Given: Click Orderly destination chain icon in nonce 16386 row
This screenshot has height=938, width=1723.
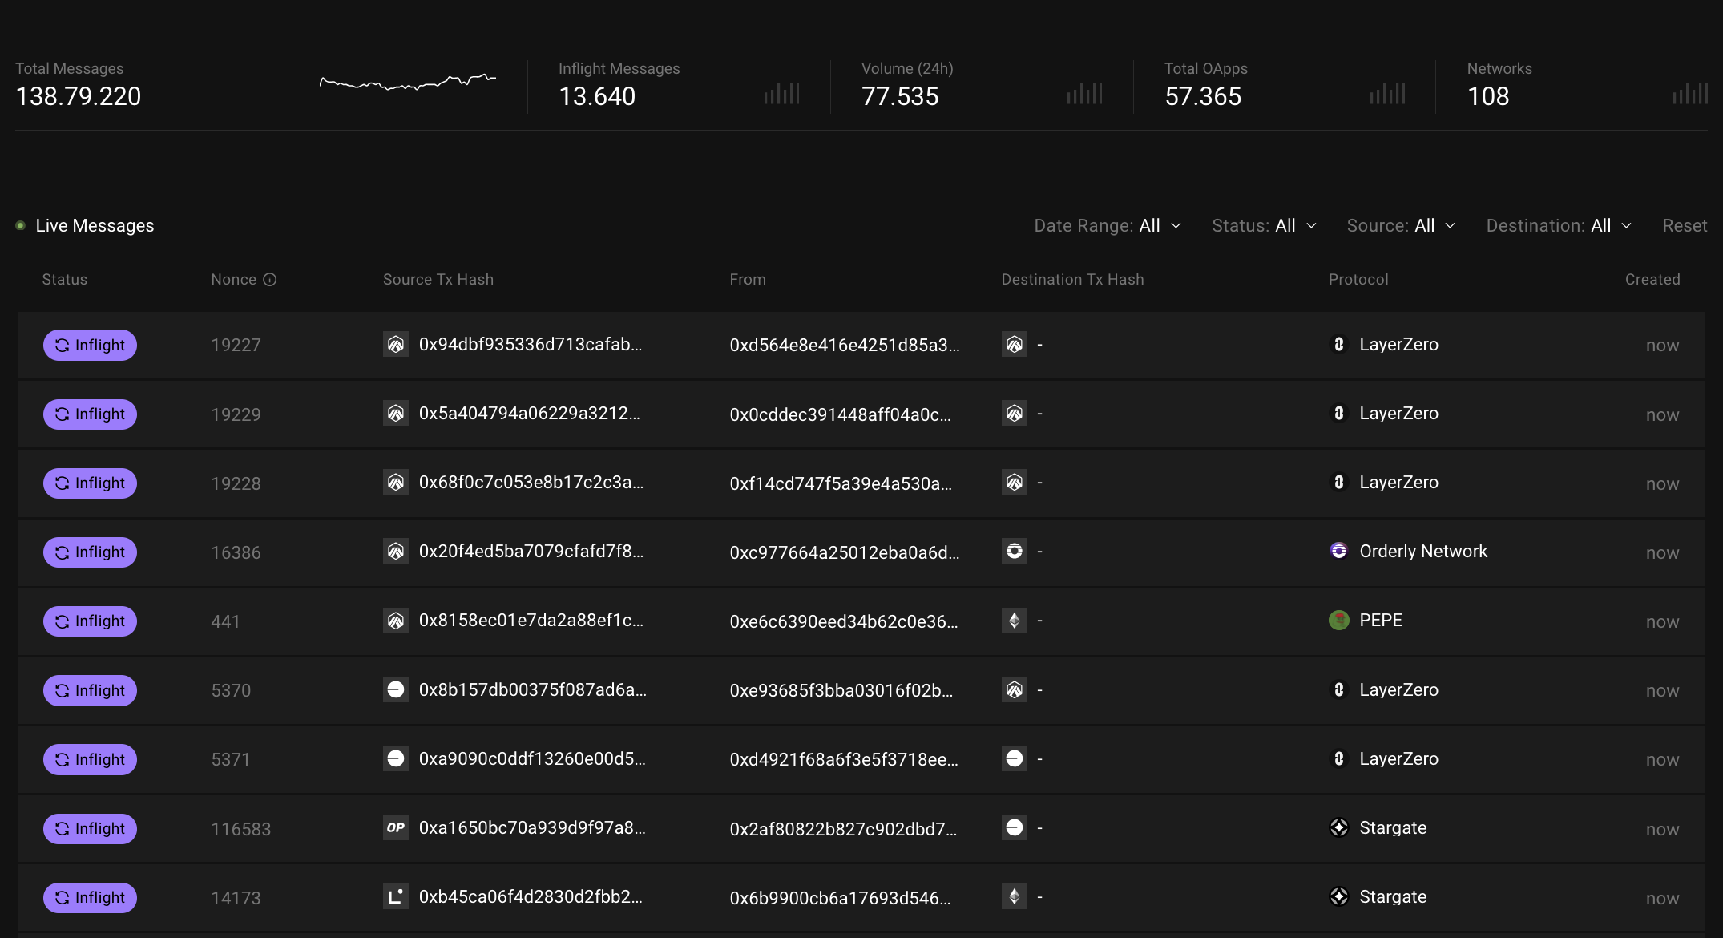Looking at the screenshot, I should click(x=1015, y=552).
